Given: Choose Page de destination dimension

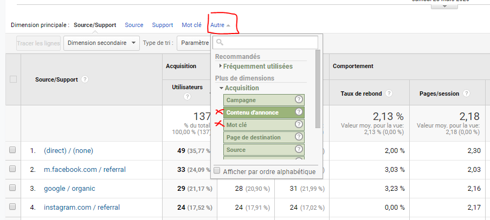Looking at the screenshot, I should point(264,137).
